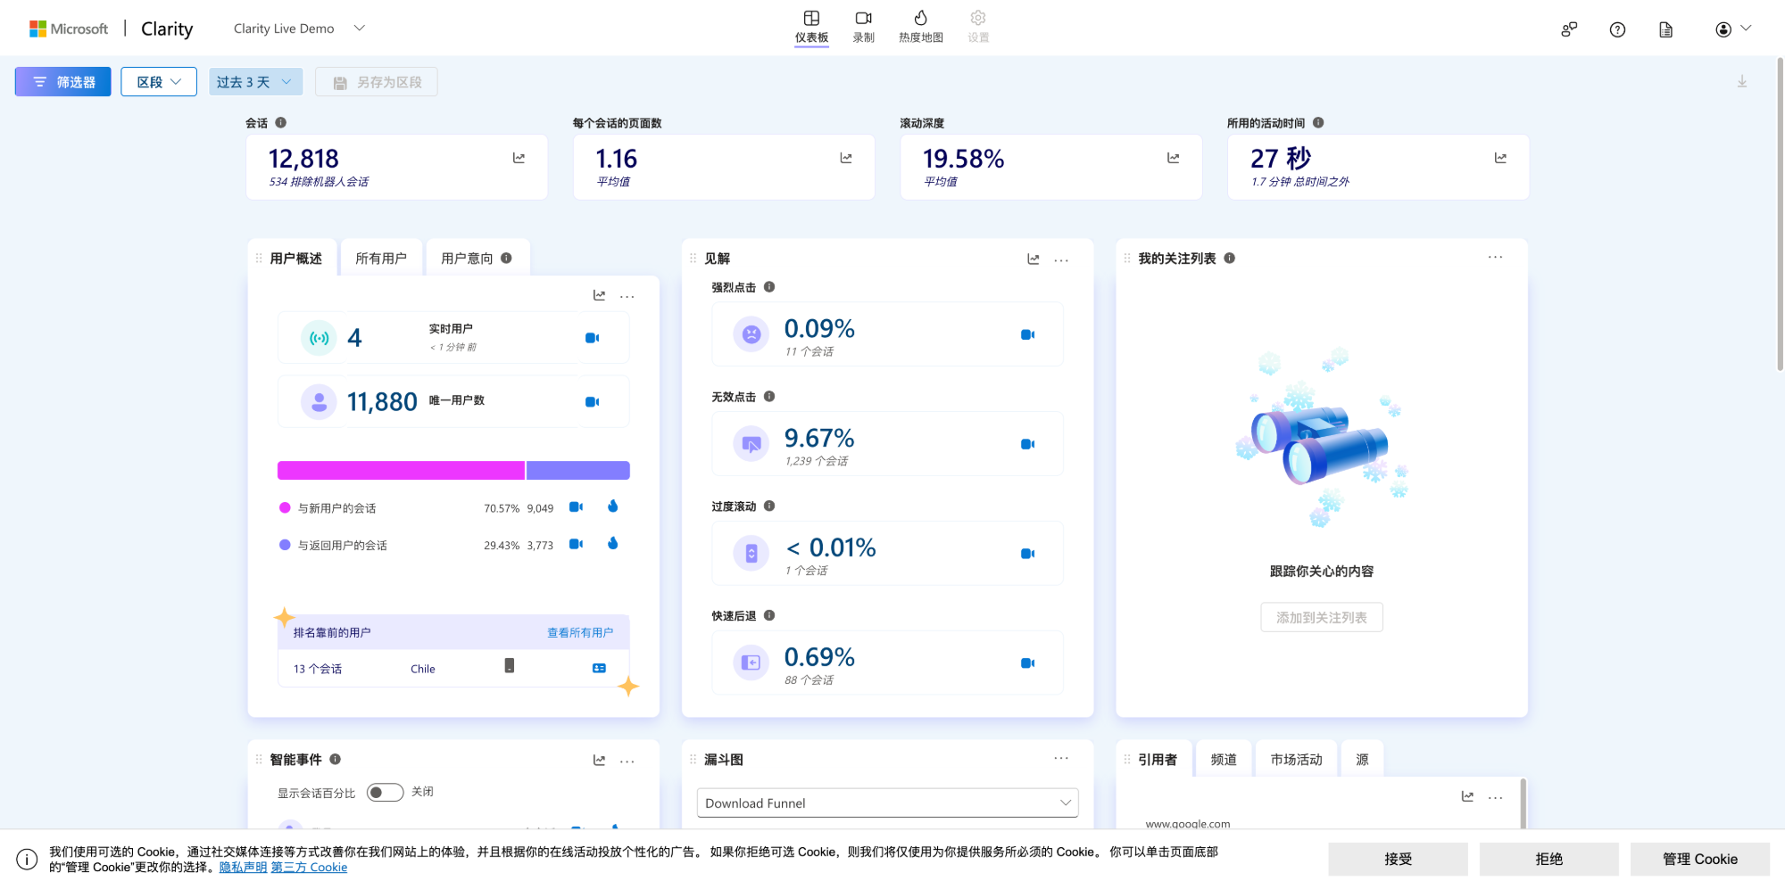
Task: Play recordings for 强烈点击 sessions
Action: [x=1027, y=334]
